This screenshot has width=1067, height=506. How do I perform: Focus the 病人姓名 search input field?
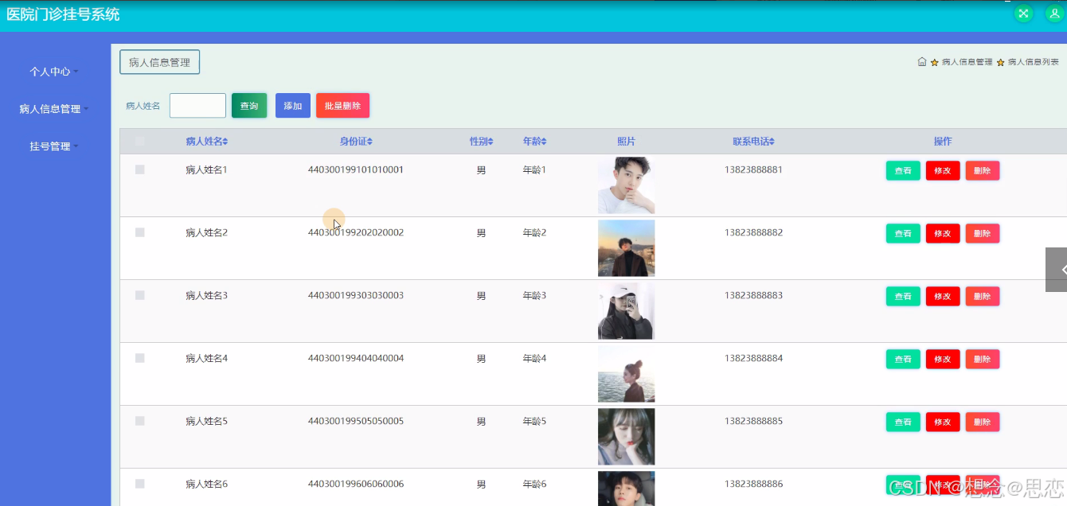click(197, 106)
